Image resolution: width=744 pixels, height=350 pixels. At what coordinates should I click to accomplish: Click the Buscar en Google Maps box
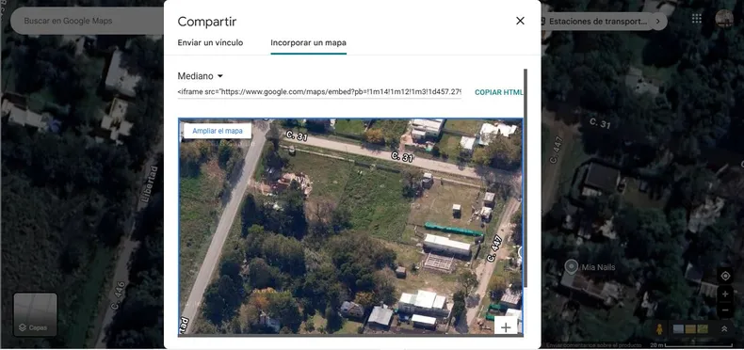[86, 21]
